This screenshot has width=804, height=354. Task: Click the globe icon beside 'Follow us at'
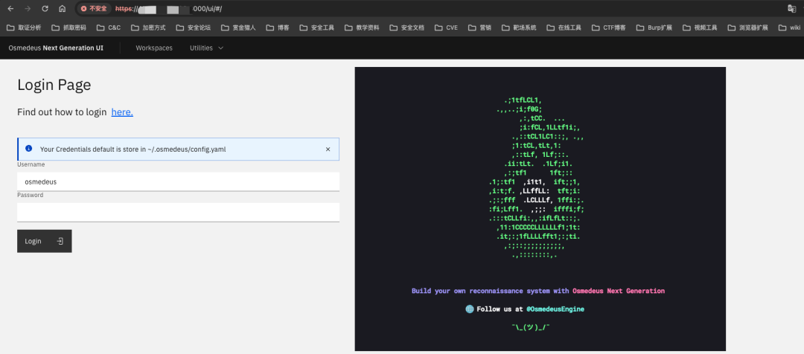(469, 309)
